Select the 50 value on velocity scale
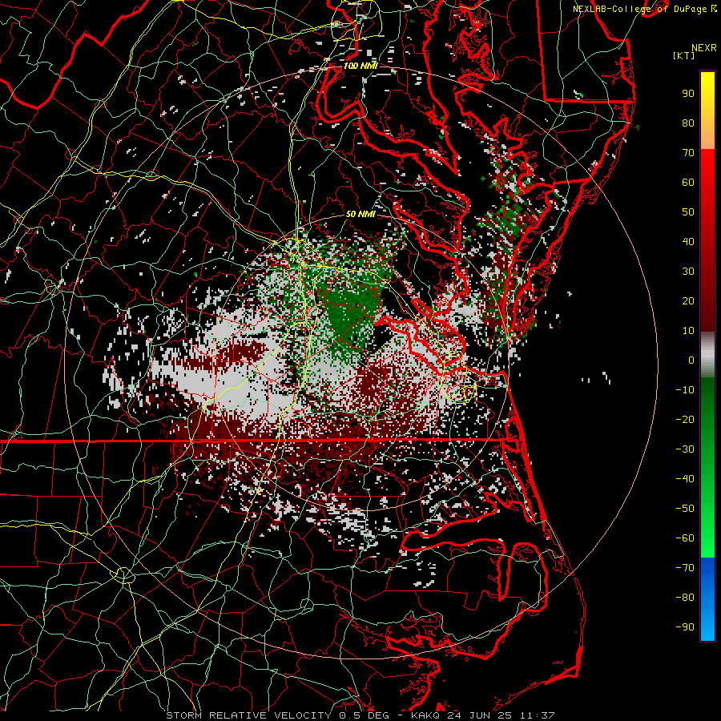Viewport: 721px width, 721px height. coord(688,212)
